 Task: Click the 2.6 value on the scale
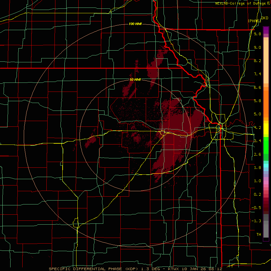click(257, 154)
